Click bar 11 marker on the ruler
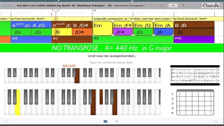The image size is (224, 126). 95,11
